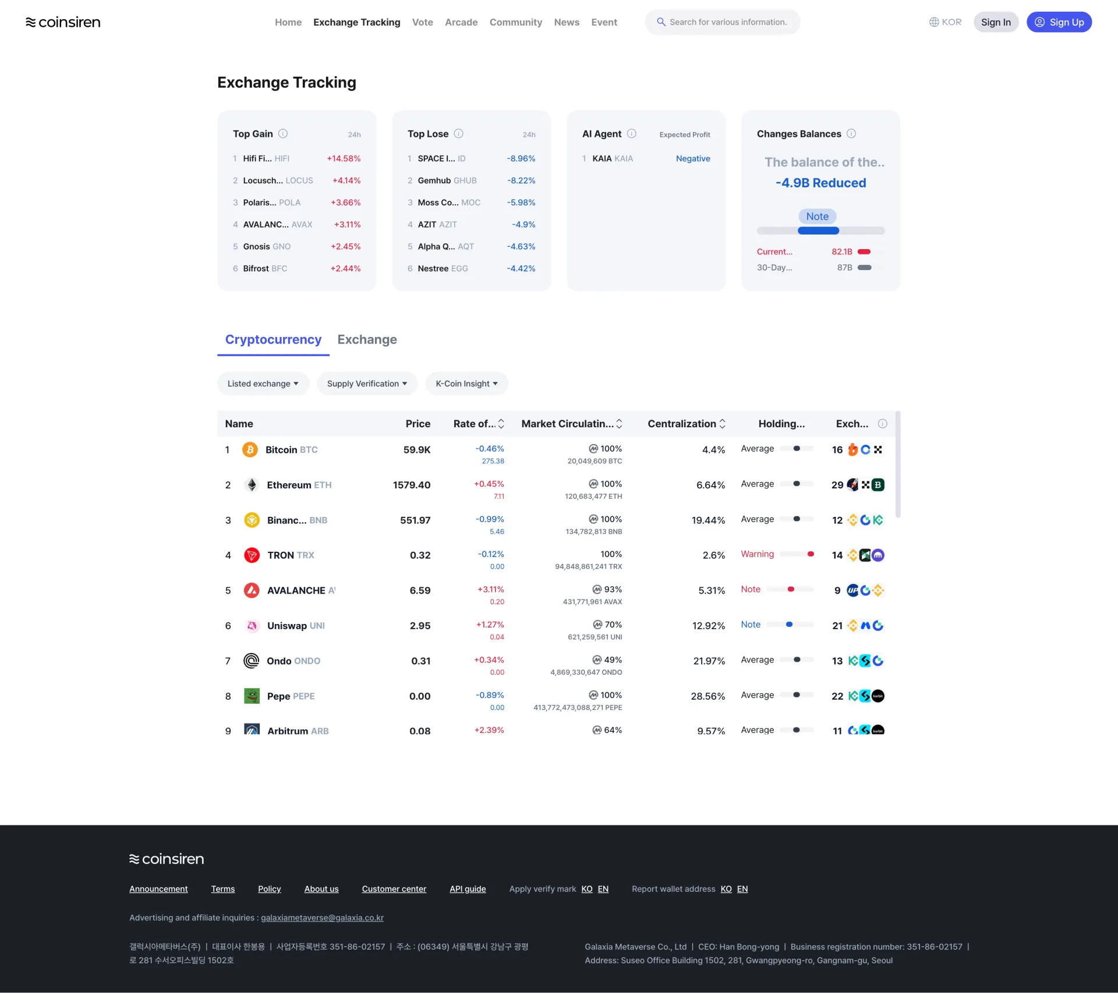Click the verified mark beside Bitcoin 100%

[x=593, y=449]
